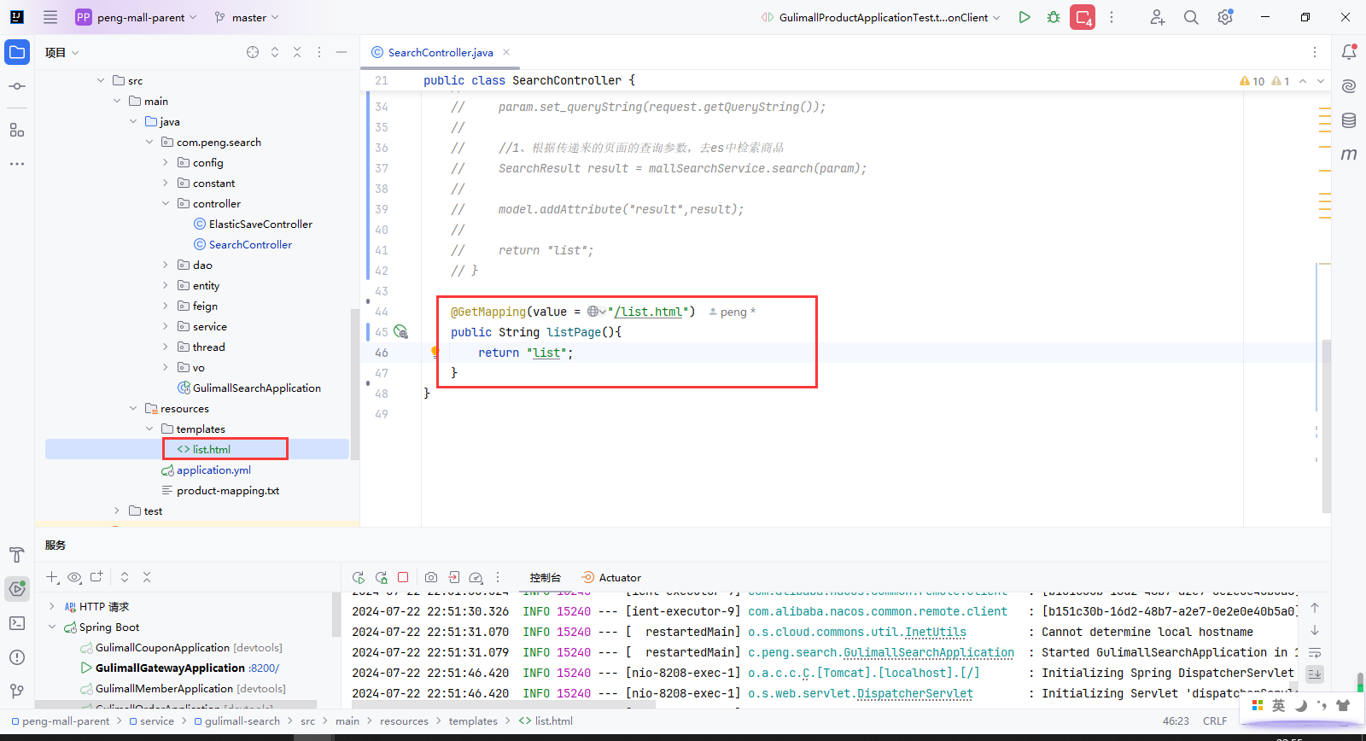Start debugging with the Debug bug icon
The height and width of the screenshot is (741, 1366).
tap(1054, 17)
